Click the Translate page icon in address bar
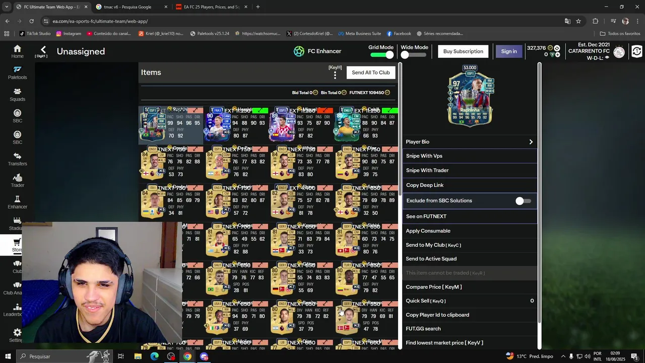Screen dimensions: 645x363 point(567,21)
